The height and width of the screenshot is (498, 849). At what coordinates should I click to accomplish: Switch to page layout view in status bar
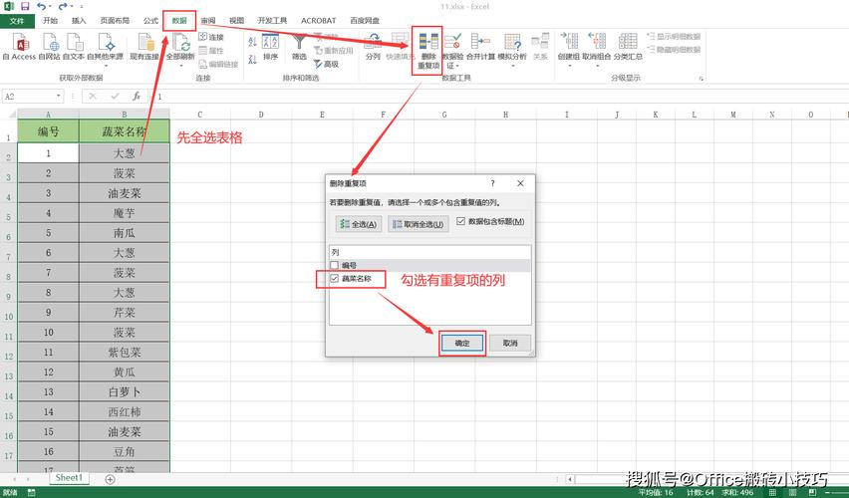792,493
